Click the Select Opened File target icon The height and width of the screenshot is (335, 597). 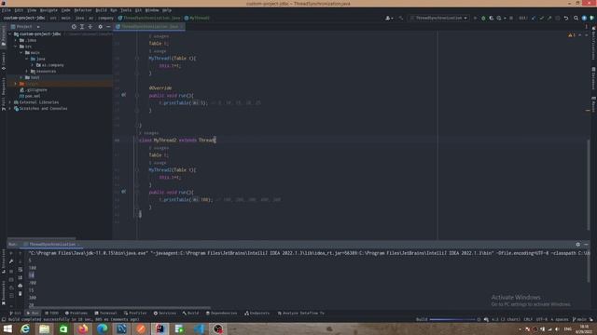point(74,27)
